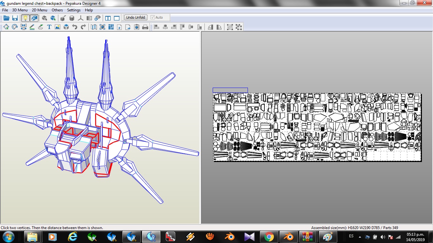Select the specify open edges tool
This screenshot has height=243, width=433.
coord(45,18)
